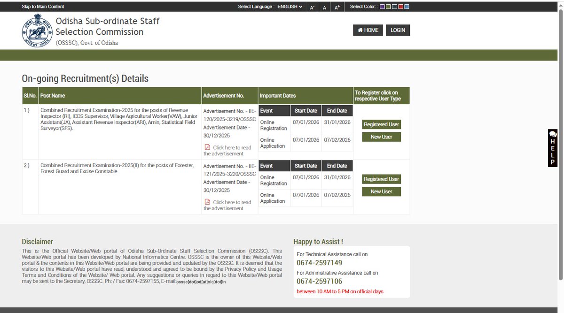Click PDF icon for advertisement IIE-120/2025-3219
The width and height of the screenshot is (564, 313).
(207, 147)
